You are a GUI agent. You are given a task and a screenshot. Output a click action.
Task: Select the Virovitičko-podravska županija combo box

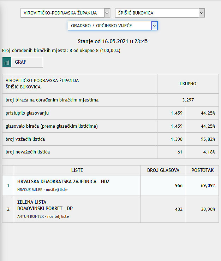pos(65,13)
